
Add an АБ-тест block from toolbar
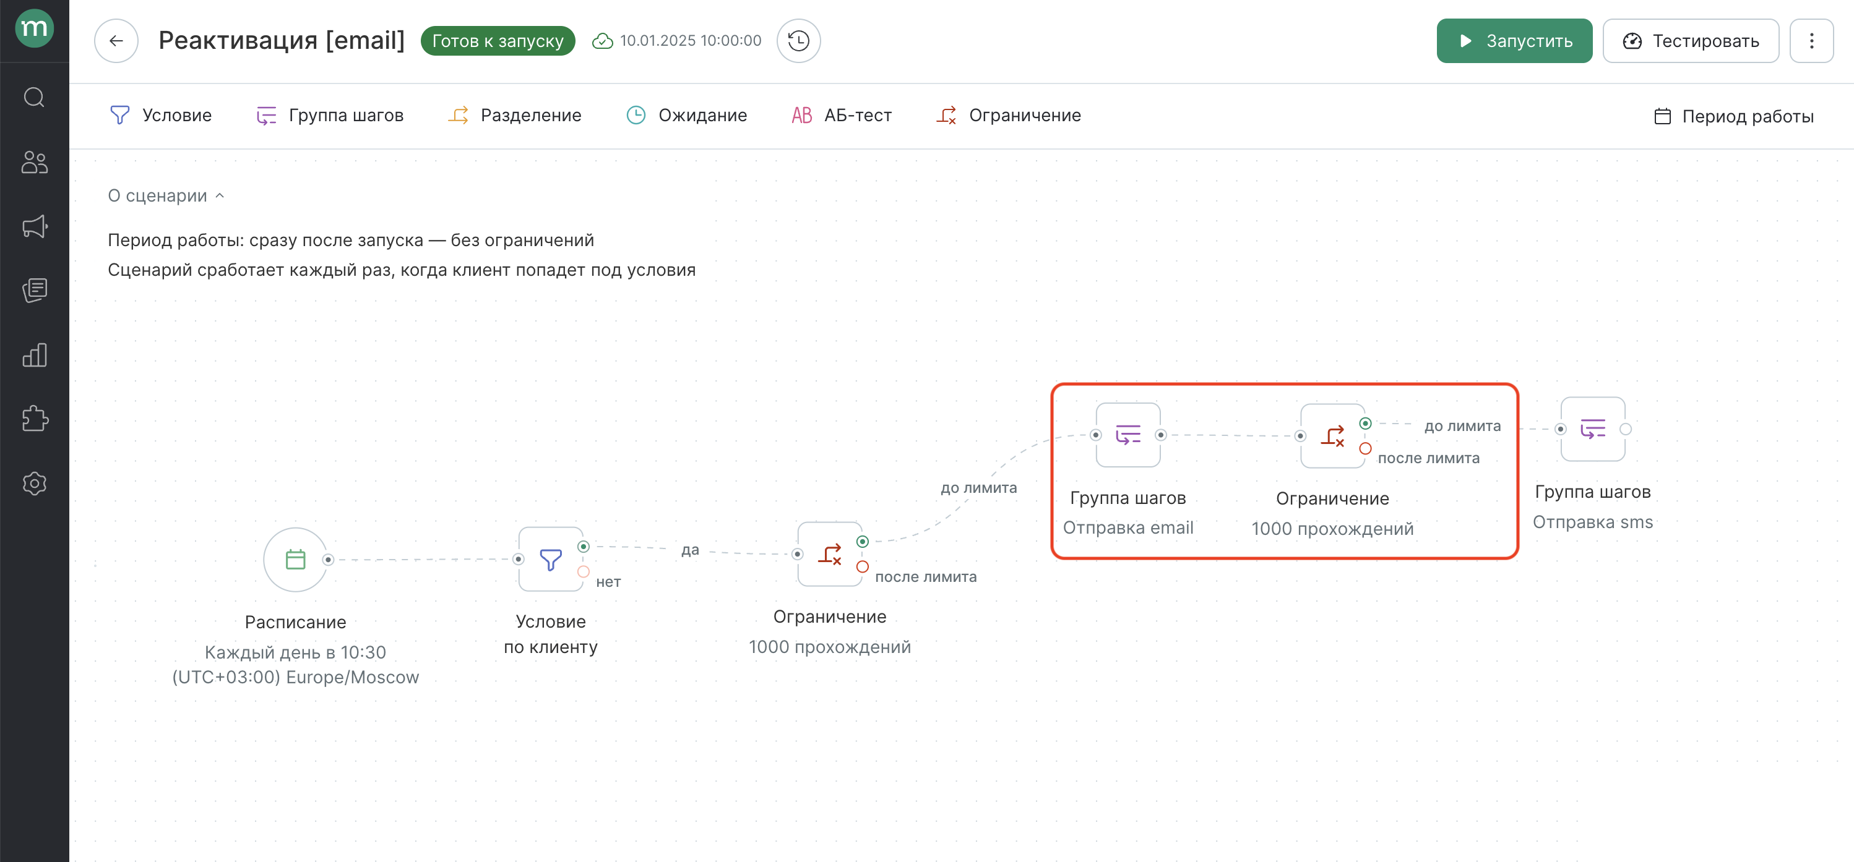pos(842,115)
